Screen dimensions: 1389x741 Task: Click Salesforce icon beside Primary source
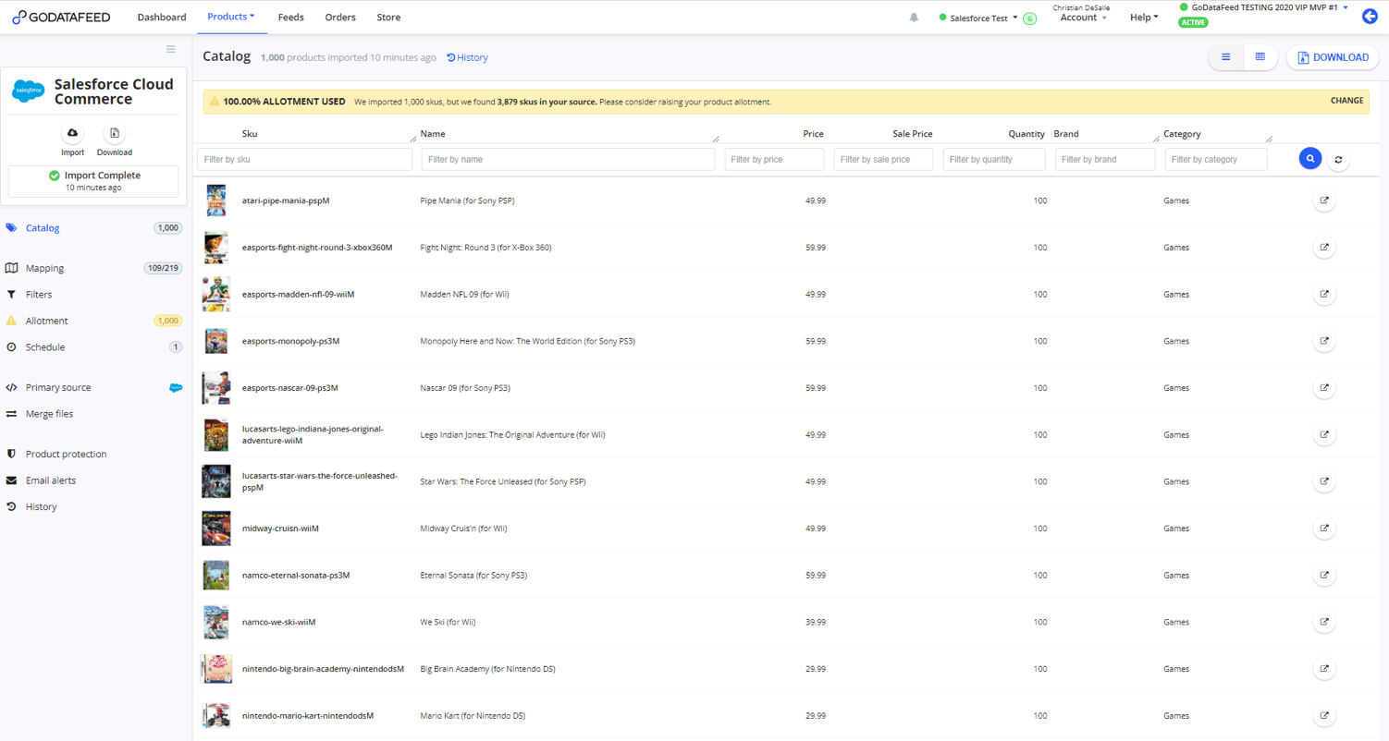(176, 388)
